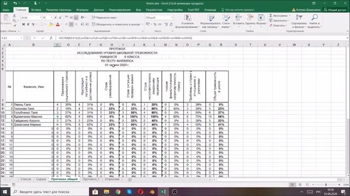Viewport: 350px width, 196px height.
Task: Switch to the Вставка ribbon tab
Action: pos(36,10)
